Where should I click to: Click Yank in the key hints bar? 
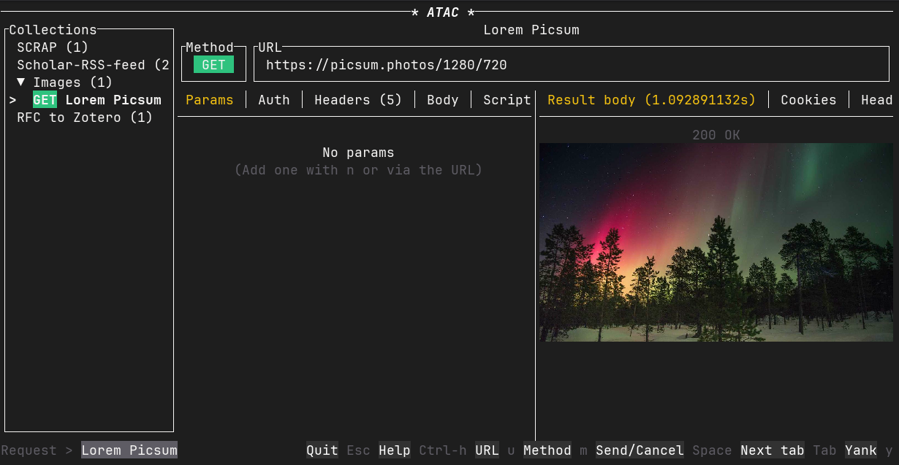[x=861, y=450]
